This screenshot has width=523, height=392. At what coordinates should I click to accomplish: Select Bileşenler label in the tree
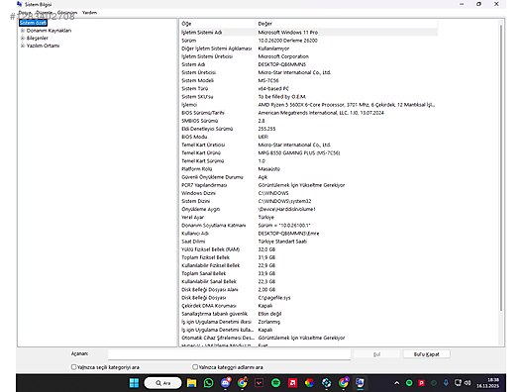[x=38, y=38]
